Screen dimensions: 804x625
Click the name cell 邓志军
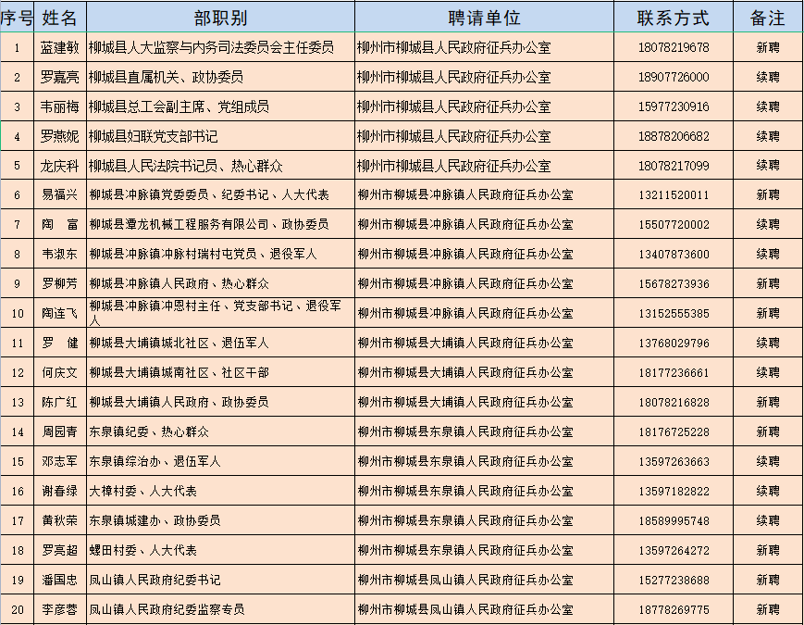60,461
